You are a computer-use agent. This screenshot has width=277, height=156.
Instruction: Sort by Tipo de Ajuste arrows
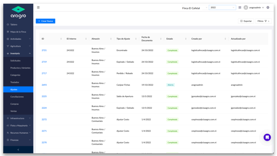point(136,39)
